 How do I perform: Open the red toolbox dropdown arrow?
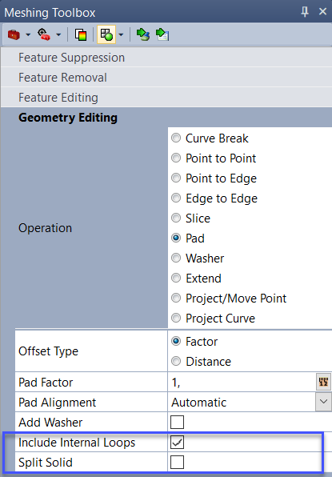pos(28,34)
